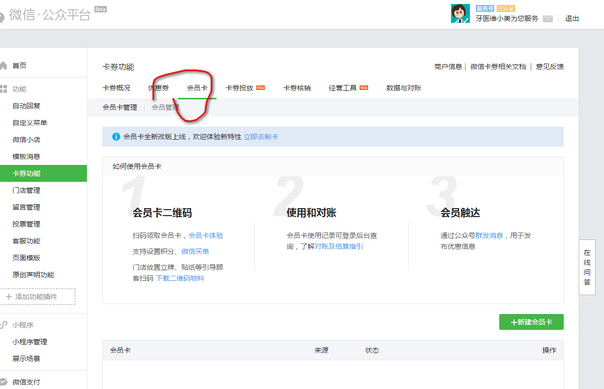This screenshot has height=389, width=604.
Task: Click 退出 to log out
Action: pyautogui.click(x=572, y=19)
